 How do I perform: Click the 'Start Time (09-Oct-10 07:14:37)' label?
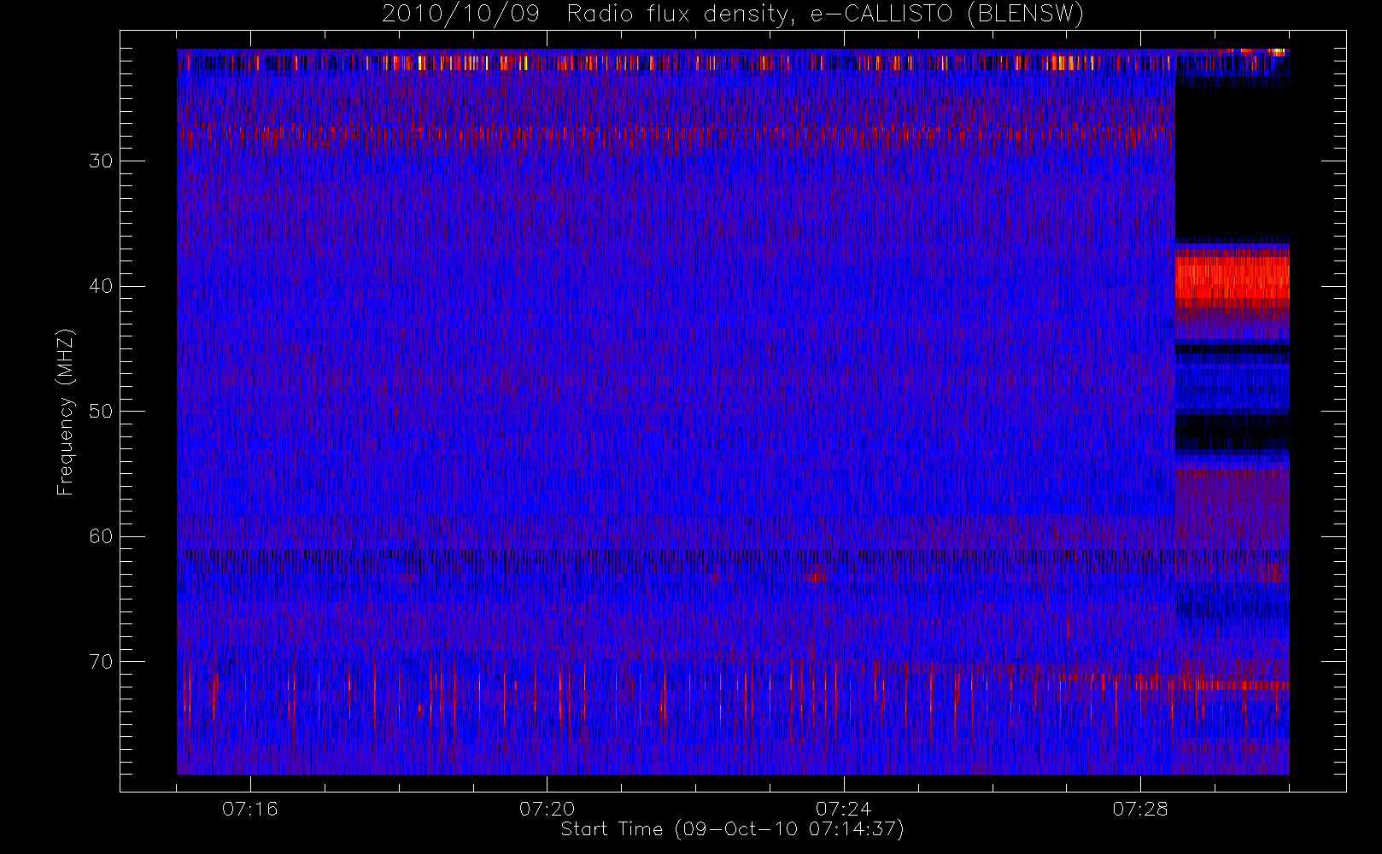click(732, 829)
